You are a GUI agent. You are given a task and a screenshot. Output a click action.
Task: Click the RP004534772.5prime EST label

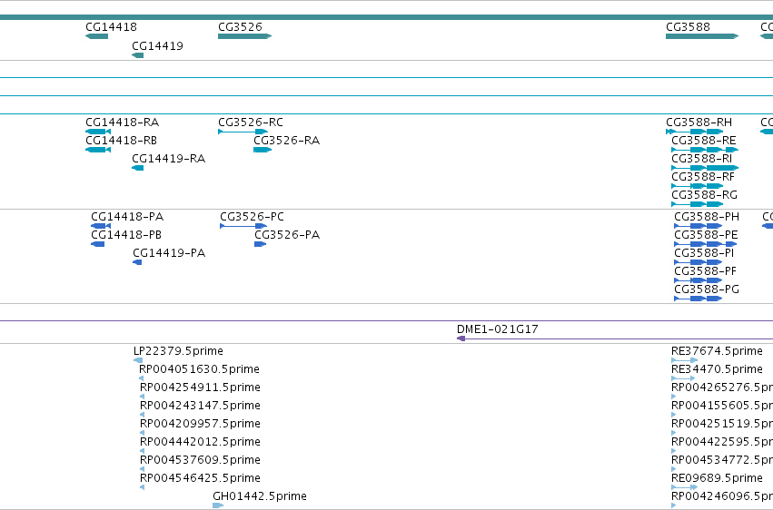722,460
